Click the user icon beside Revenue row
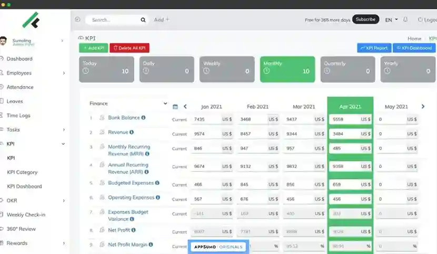 coord(102,132)
